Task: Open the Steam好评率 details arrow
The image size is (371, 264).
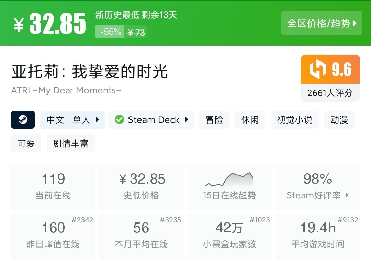Action: coord(347,195)
